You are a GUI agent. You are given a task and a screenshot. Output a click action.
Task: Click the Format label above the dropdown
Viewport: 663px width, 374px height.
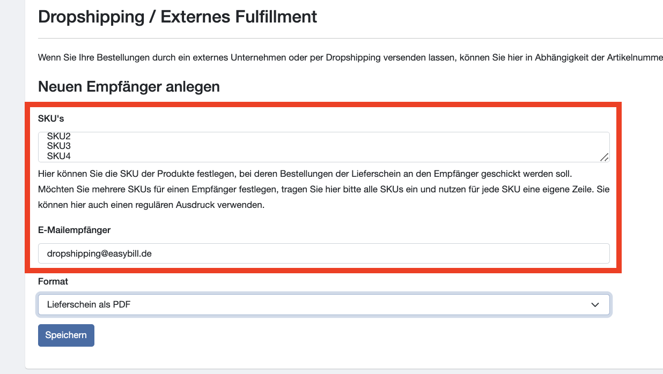[x=53, y=281]
